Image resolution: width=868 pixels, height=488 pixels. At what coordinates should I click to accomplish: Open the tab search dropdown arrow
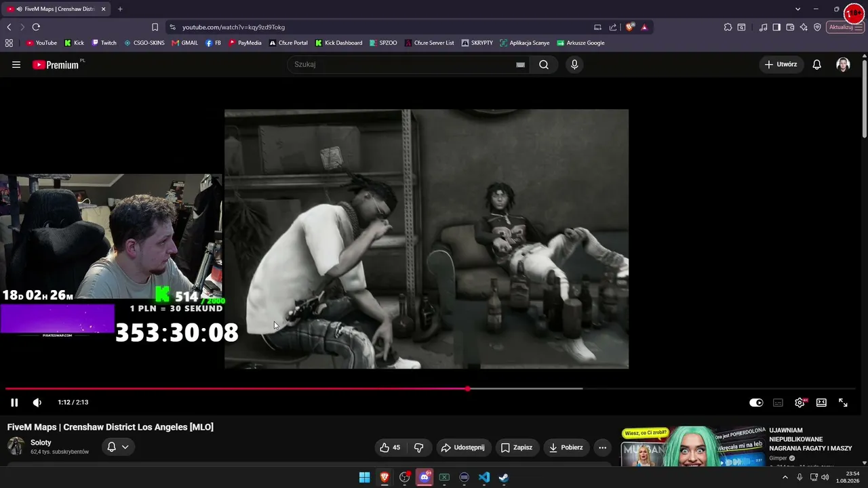(x=797, y=9)
